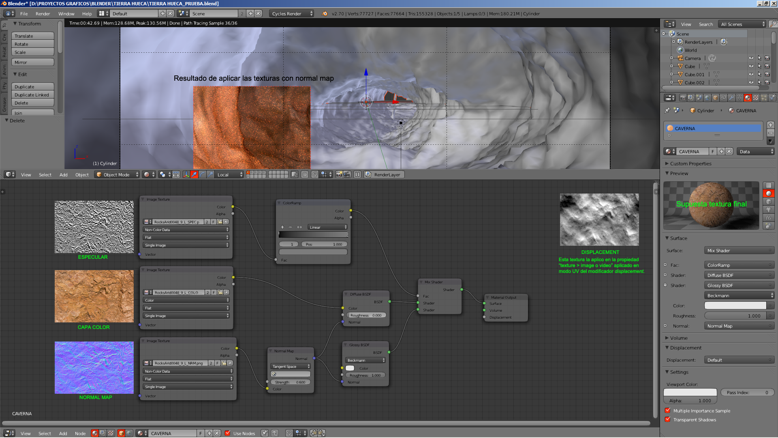The image size is (778, 438).
Task: Click the Mirror button
Action: point(32,62)
